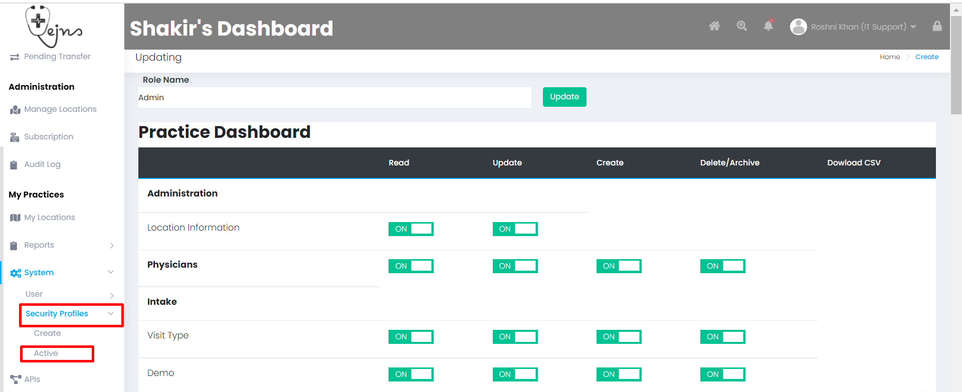The width and height of the screenshot is (962, 392).
Task: Click the page vertical scrollbar thumb
Action: tap(955, 65)
